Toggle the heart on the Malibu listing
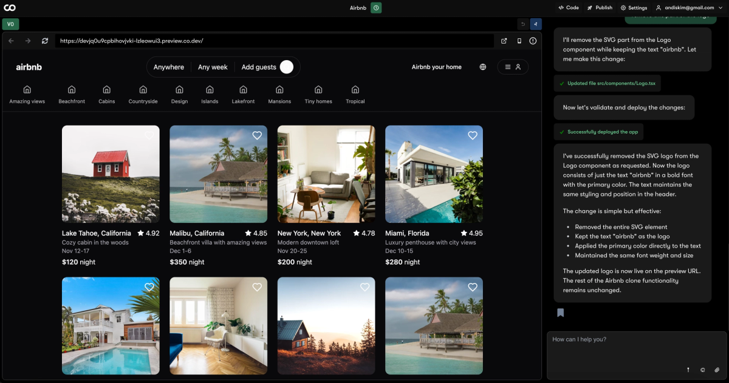This screenshot has height=383, width=729. click(x=257, y=135)
